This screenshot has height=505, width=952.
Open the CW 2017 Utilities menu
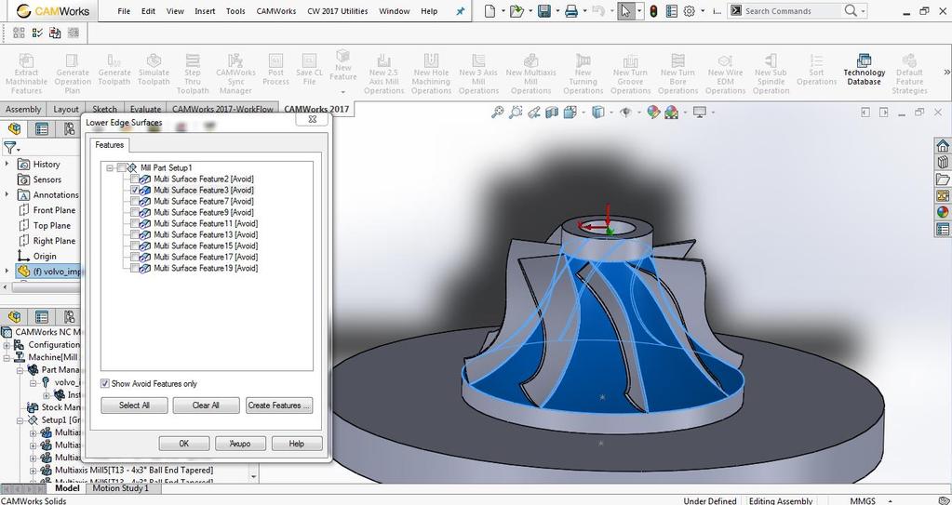pos(338,11)
